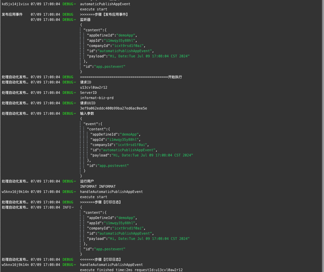
Task: Toggle chevron on the kd5jx14j1visx log row
Action: (75, 4)
